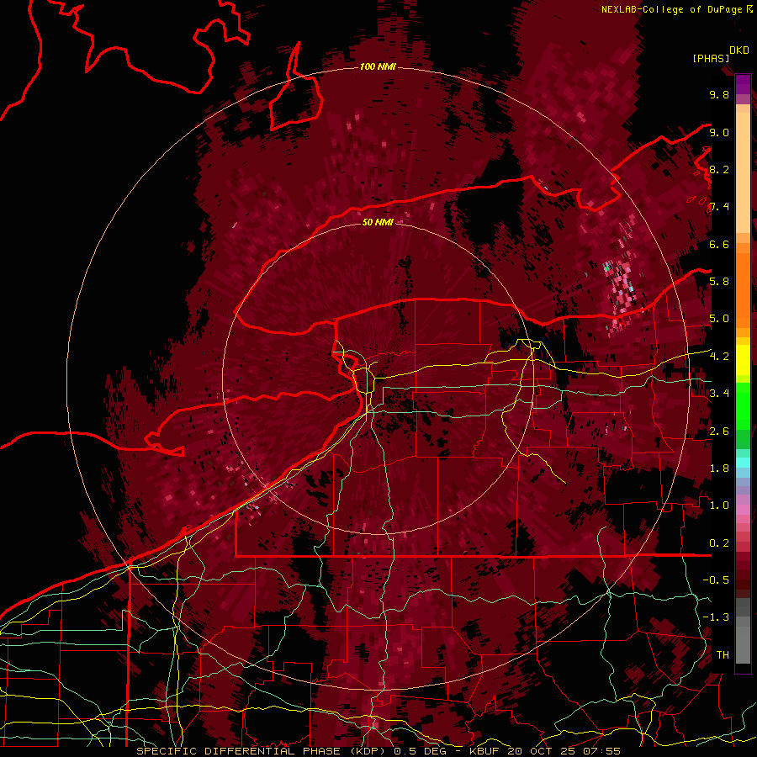Pick the orange segment of the color bar

tap(743, 289)
